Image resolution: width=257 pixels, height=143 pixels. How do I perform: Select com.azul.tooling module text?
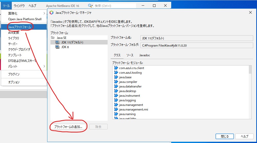coord(130,73)
